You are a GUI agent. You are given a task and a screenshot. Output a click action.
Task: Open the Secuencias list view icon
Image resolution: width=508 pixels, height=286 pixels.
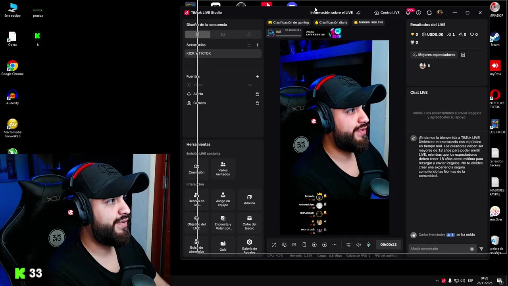[x=249, y=45]
